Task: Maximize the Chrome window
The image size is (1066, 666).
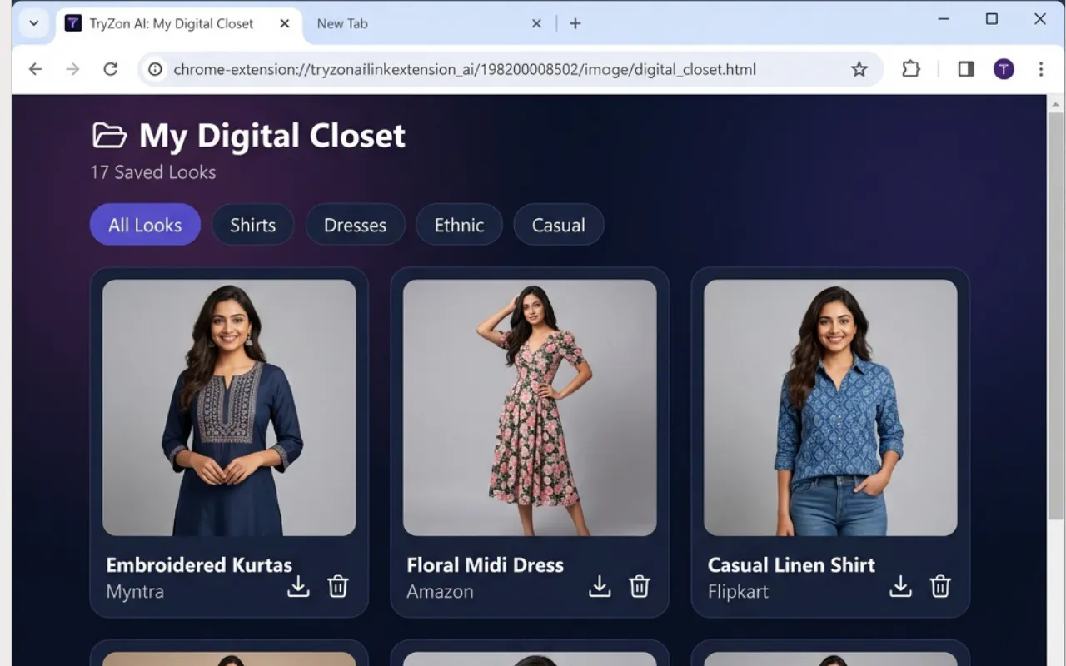Action: pos(992,19)
